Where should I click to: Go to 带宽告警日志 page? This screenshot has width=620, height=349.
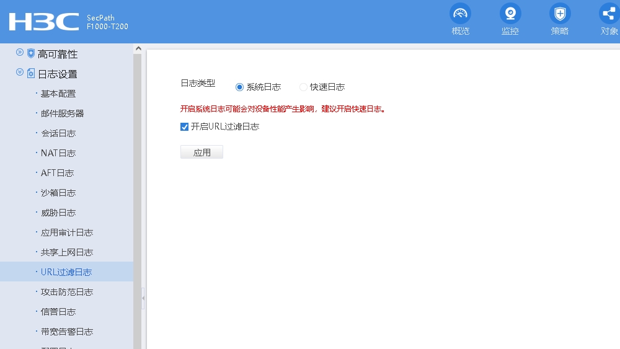coord(67,332)
